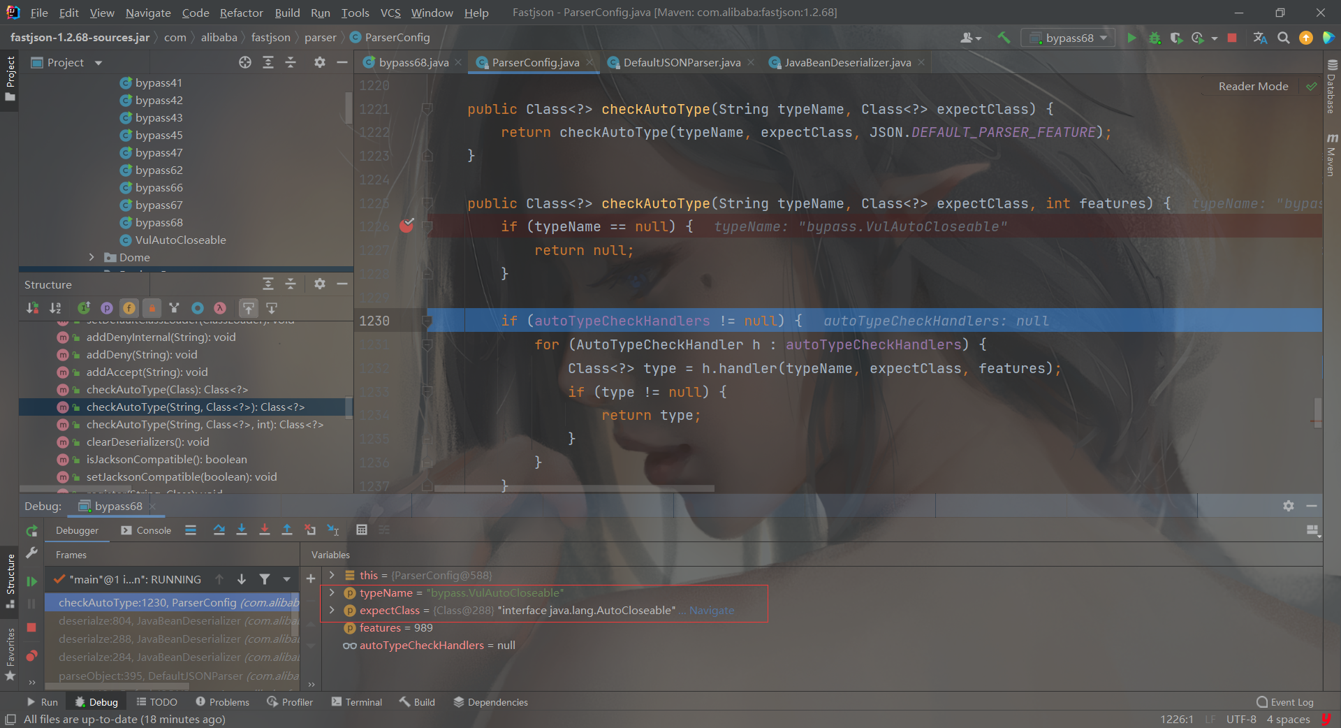Stop the debug session with the red square
Viewport: 1341px width, 728px height.
(x=31, y=627)
